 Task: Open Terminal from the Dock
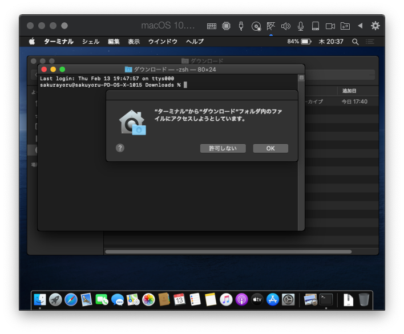coord(326,300)
